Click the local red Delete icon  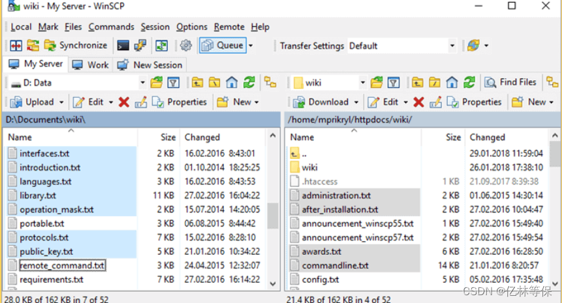pyautogui.click(x=123, y=102)
